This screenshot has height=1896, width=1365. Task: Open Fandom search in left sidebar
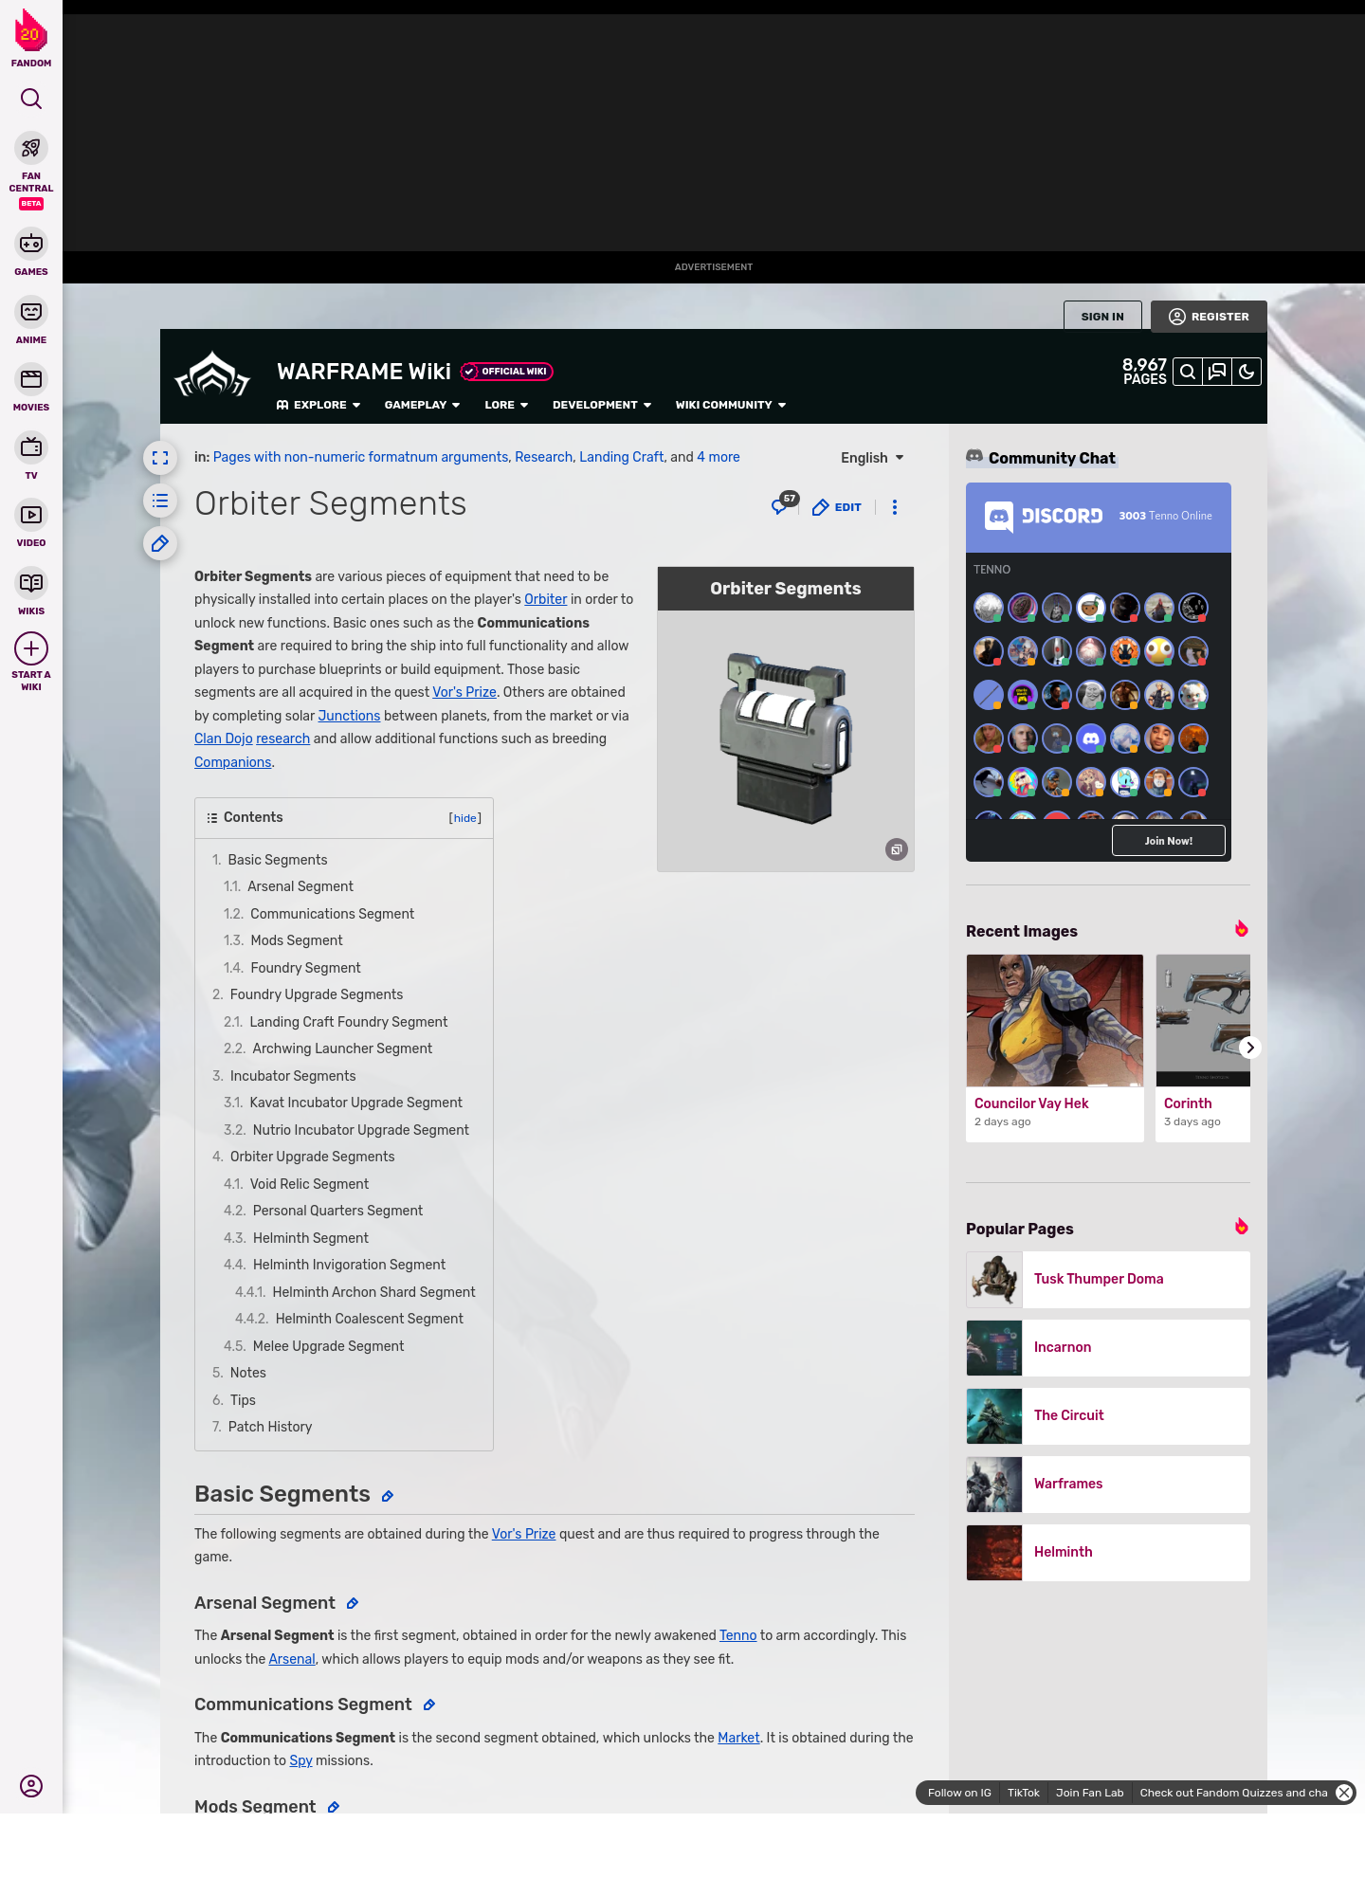tap(31, 99)
